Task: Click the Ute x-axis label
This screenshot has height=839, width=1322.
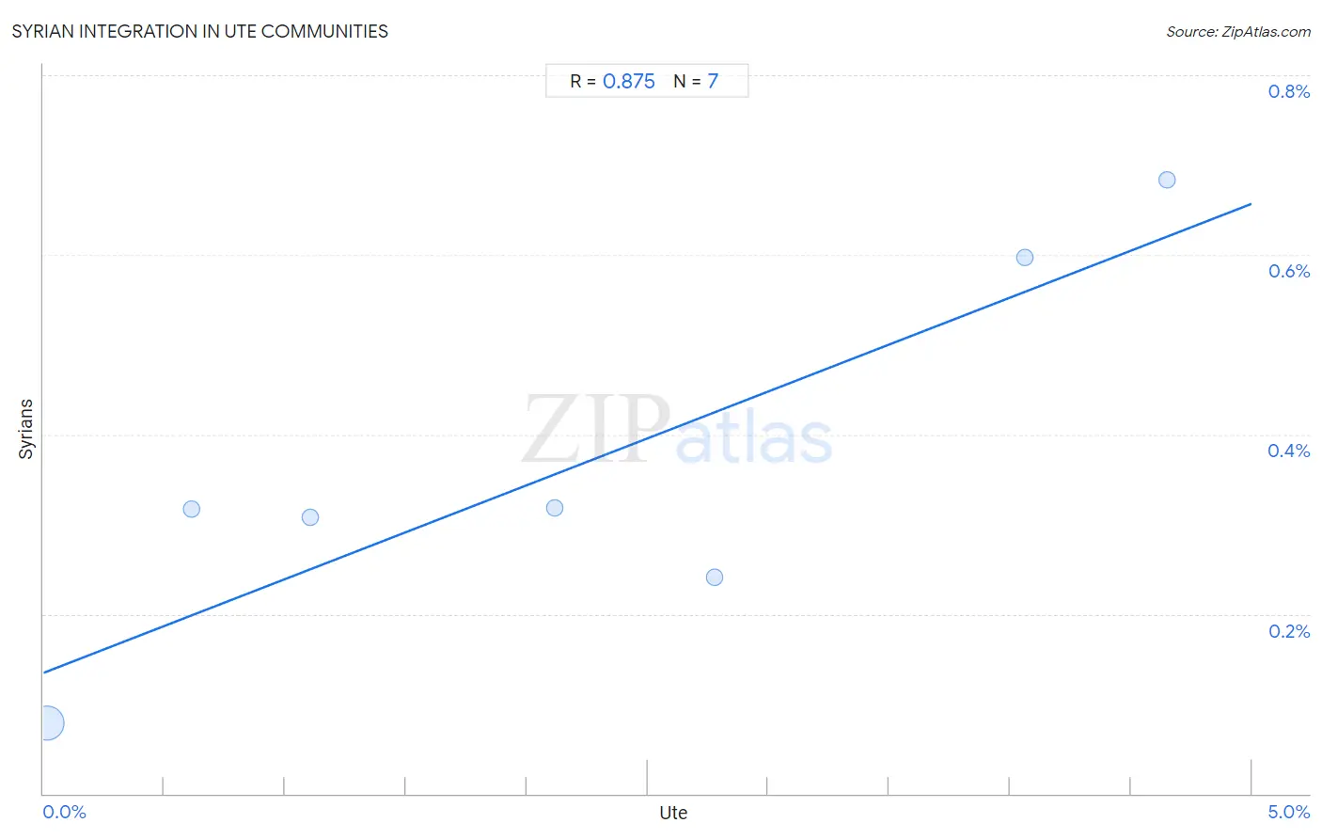Action: pyautogui.click(x=673, y=813)
